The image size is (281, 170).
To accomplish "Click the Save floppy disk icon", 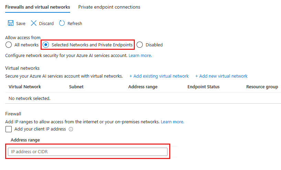I will [x=11, y=23].
